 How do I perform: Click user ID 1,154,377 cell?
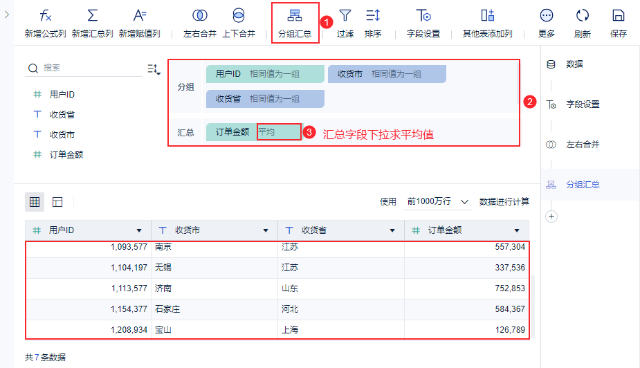tap(88, 309)
